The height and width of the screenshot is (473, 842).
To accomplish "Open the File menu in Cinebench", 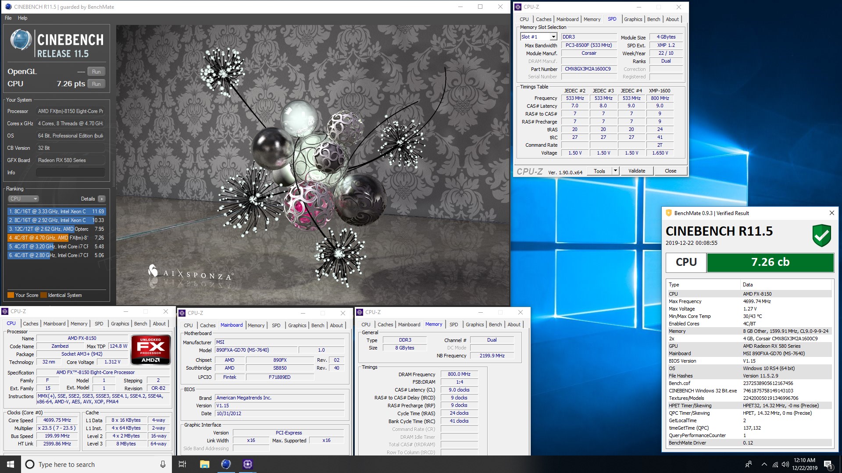I will click(8, 18).
